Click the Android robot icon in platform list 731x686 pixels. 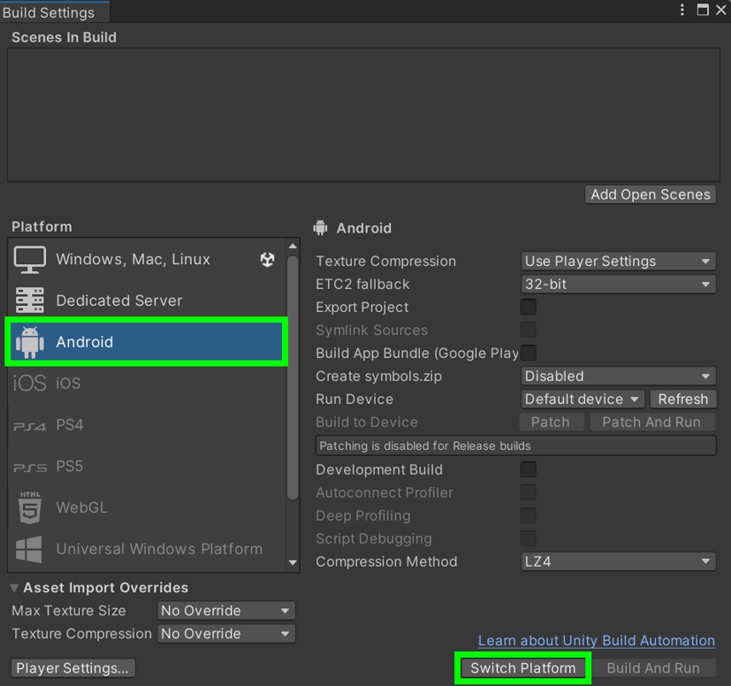point(30,343)
